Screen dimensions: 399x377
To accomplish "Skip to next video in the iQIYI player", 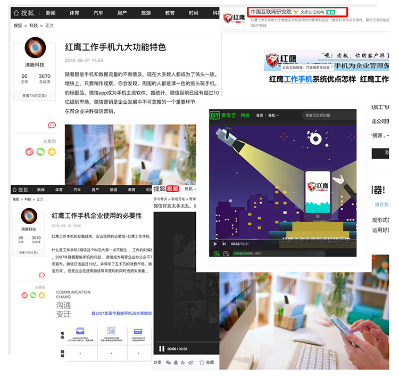I will [x=225, y=244].
